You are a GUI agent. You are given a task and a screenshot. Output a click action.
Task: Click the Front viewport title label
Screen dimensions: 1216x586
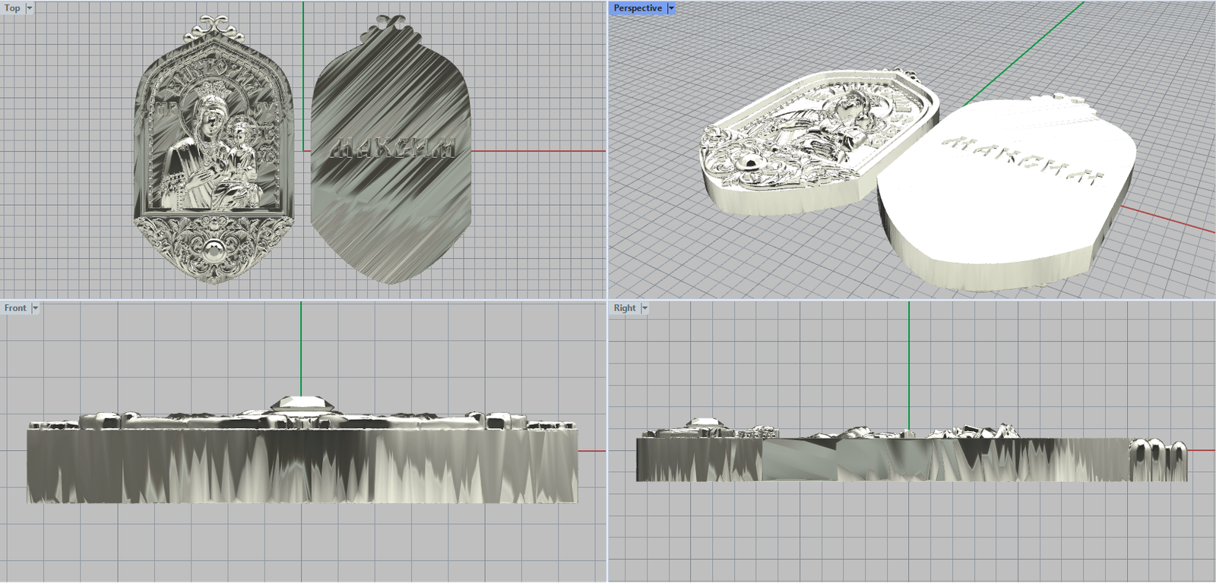click(15, 308)
